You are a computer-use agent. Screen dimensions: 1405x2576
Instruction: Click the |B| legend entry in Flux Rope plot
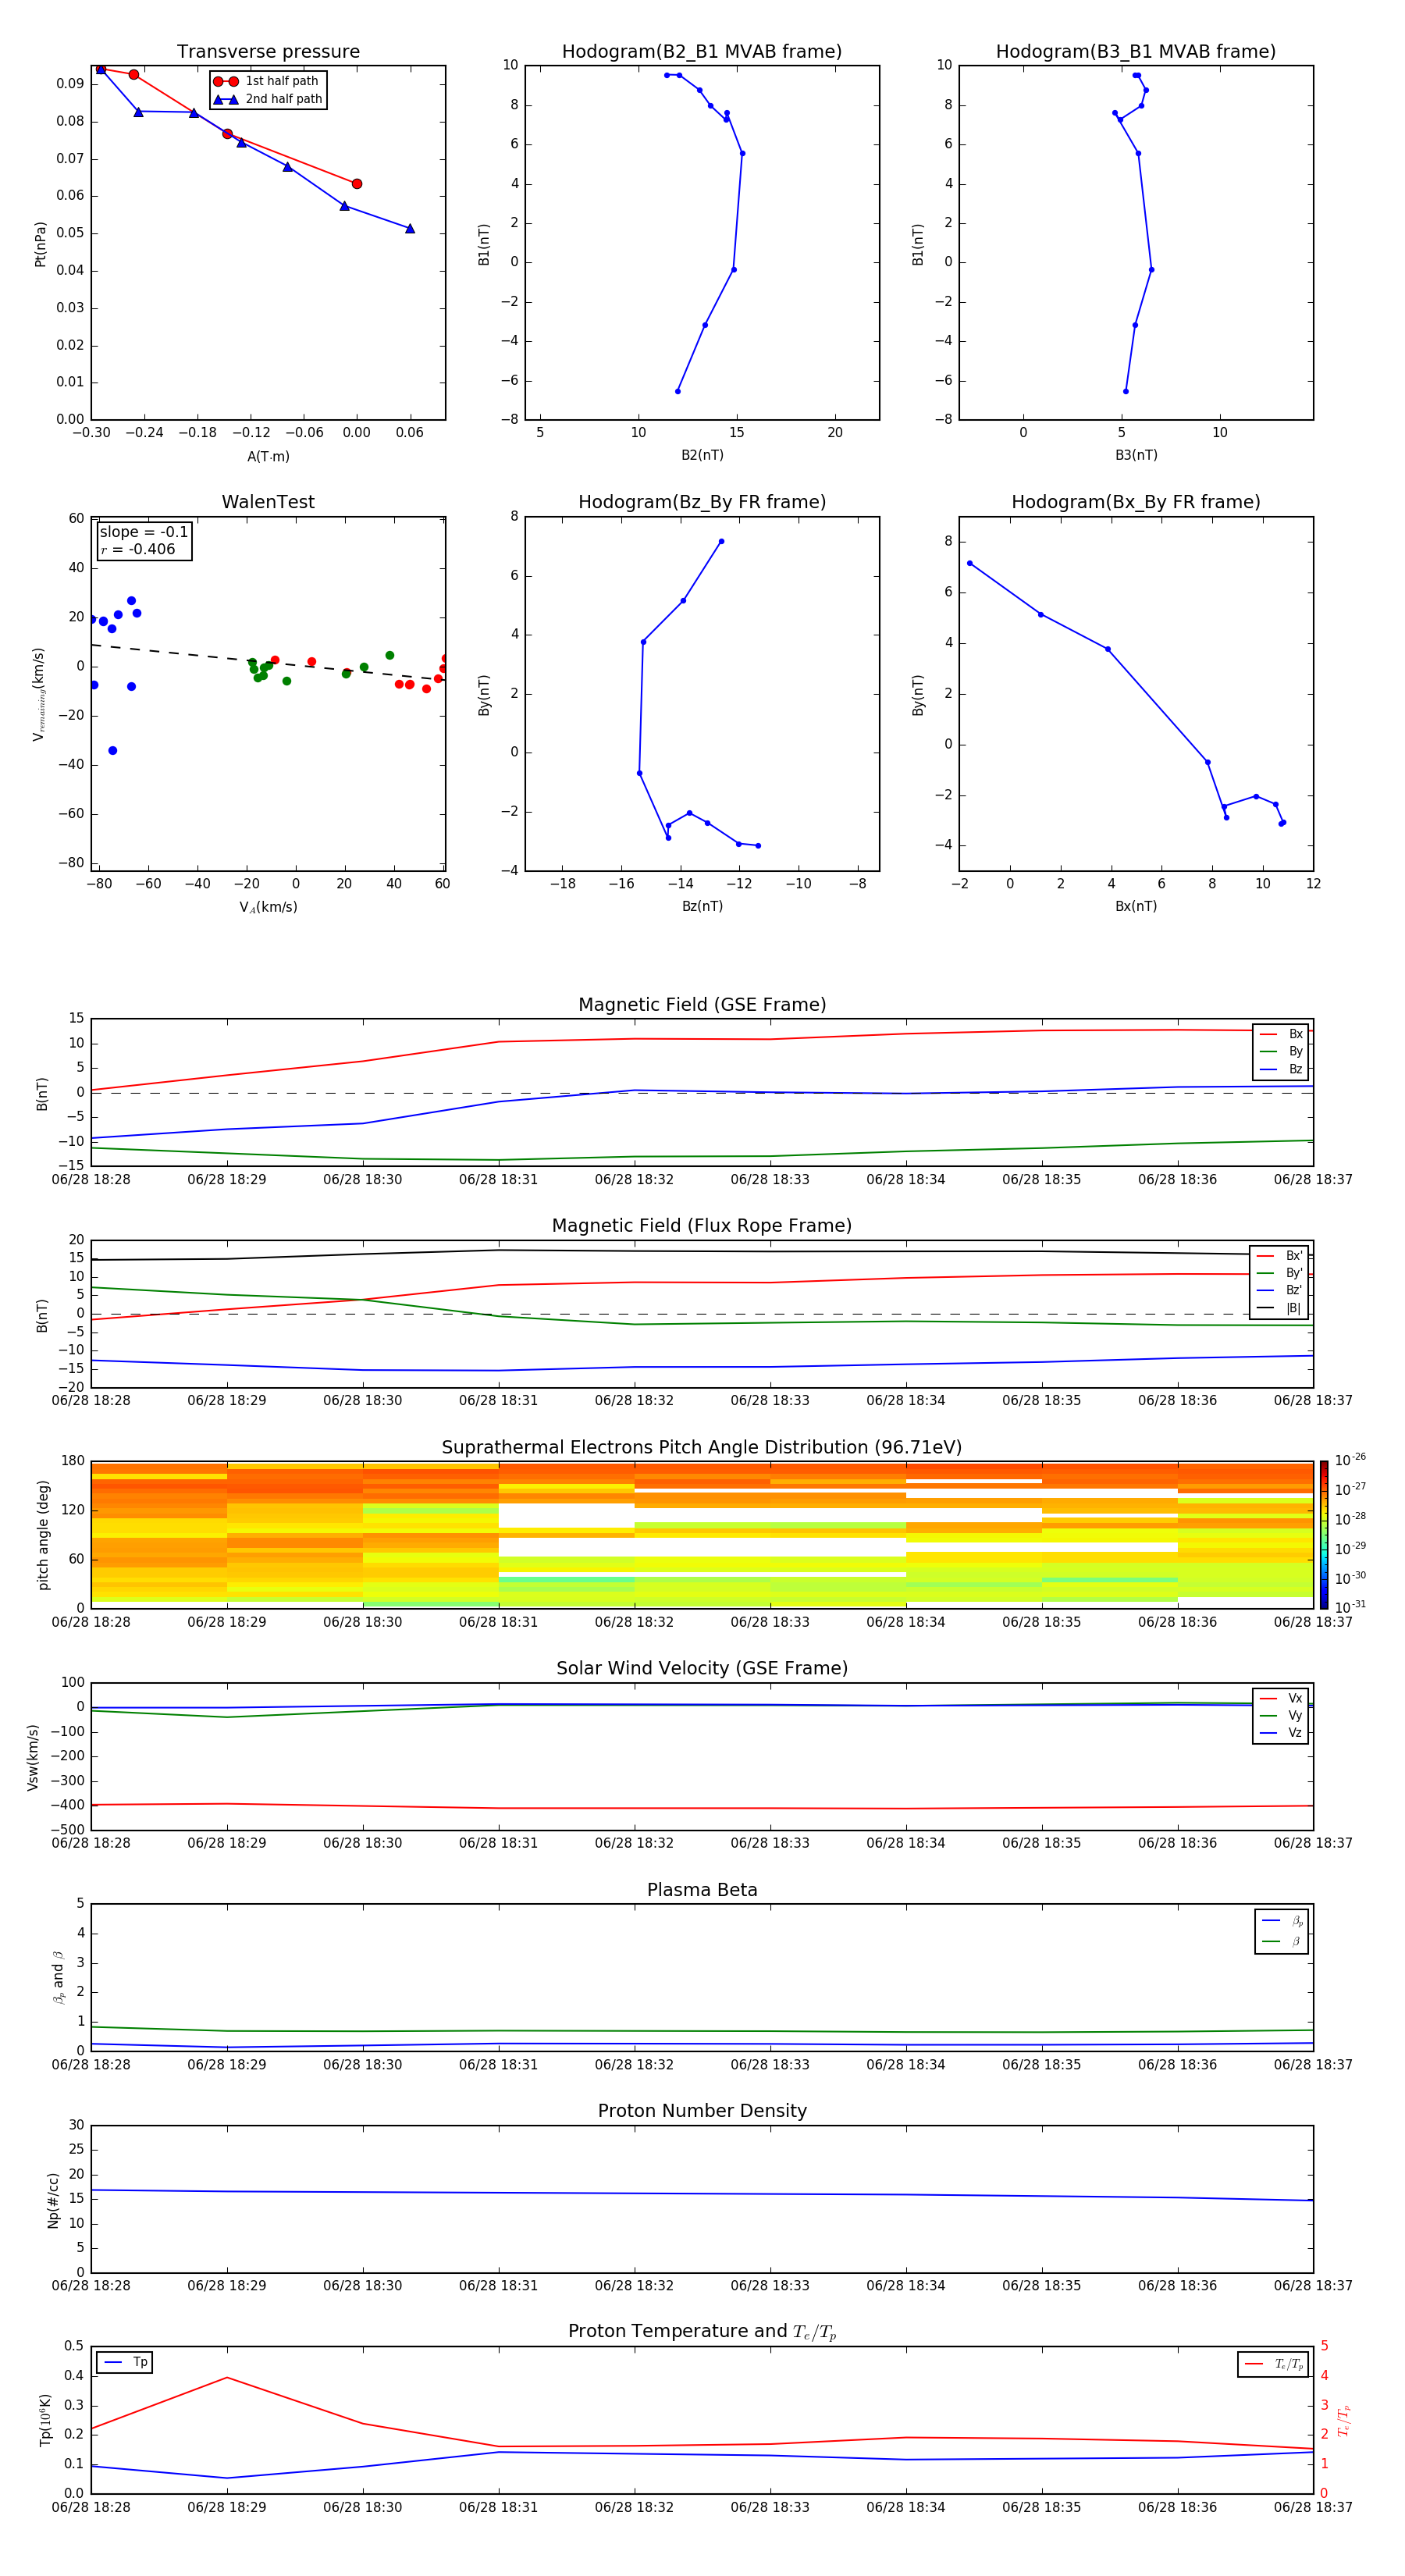[x=1280, y=1308]
